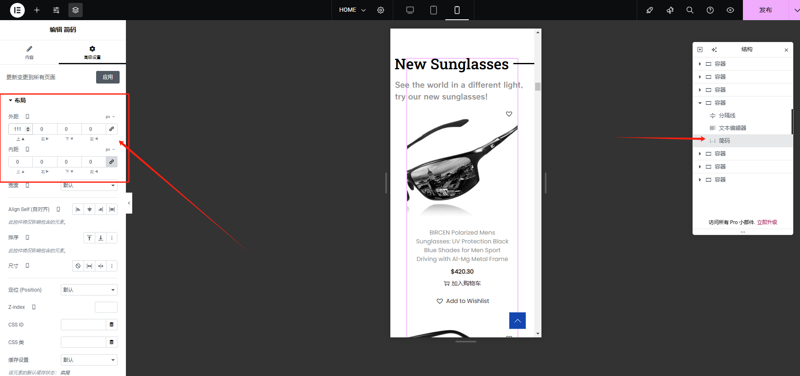Click the Z-index input field
The height and width of the screenshot is (376, 800).
point(106,307)
